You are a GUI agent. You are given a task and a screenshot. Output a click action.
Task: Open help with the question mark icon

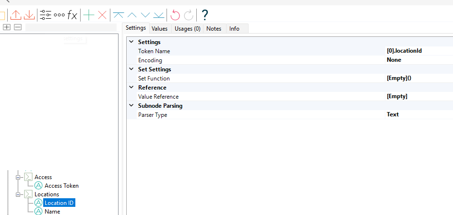click(x=205, y=15)
